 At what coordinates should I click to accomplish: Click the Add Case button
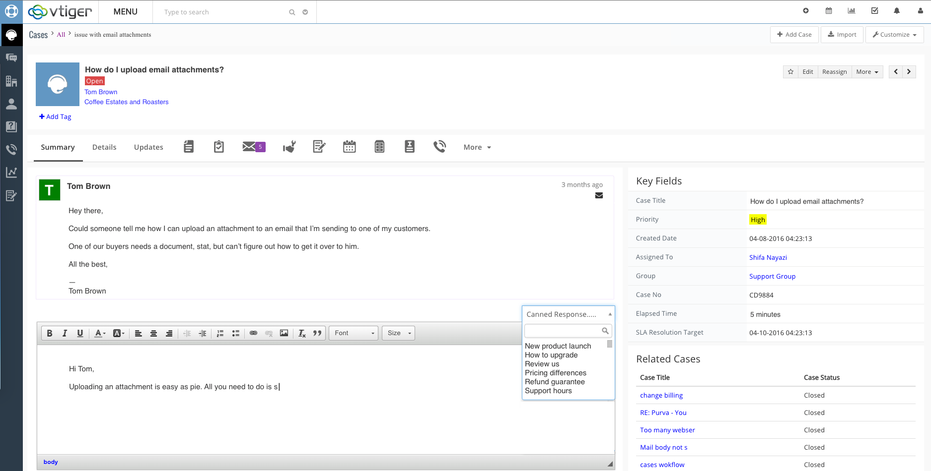(794, 35)
